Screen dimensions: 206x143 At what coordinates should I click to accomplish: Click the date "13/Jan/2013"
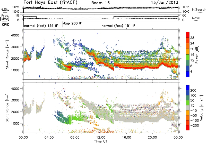pos(165,2)
